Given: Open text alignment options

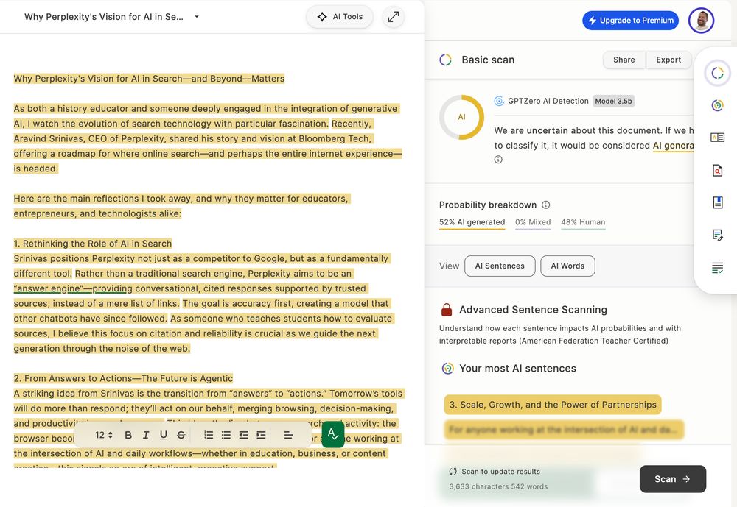Looking at the screenshot, I should 289,435.
